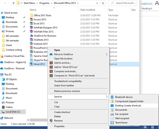This screenshot has width=159, height=129.
Task: Click the TeamViewer icon in Send to
Action: pyautogui.click(x=112, y=123)
